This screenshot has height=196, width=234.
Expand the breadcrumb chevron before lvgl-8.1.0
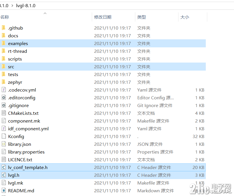(12, 6)
